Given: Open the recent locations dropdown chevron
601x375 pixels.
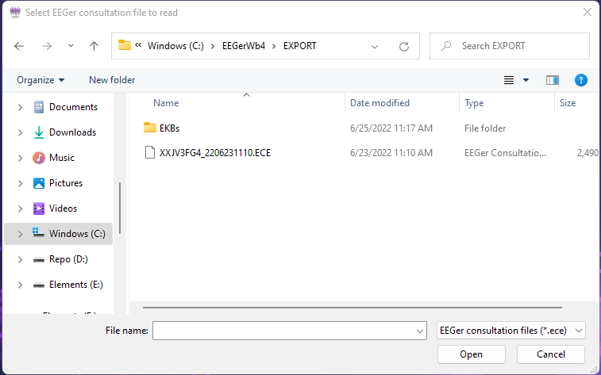Looking at the screenshot, I should [71, 46].
